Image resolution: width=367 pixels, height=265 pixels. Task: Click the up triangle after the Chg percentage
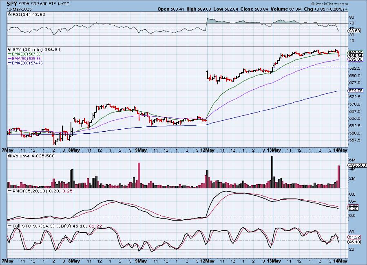tap(346, 9)
